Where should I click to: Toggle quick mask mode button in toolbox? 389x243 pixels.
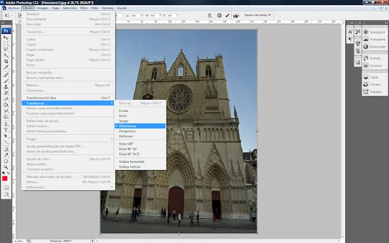coord(6,188)
